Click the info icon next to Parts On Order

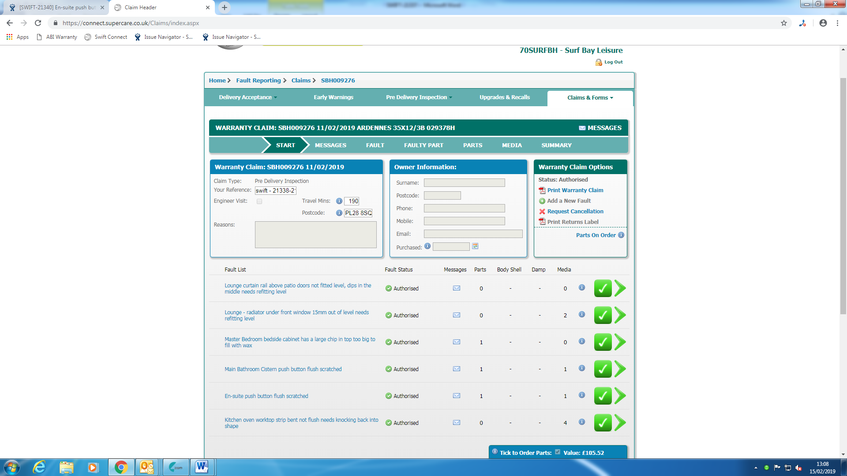tap(621, 235)
